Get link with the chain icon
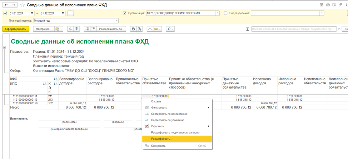 click(340, 5)
